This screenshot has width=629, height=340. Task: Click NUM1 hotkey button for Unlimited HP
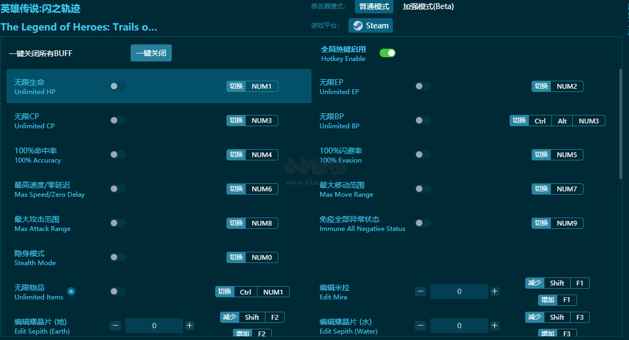click(252, 87)
